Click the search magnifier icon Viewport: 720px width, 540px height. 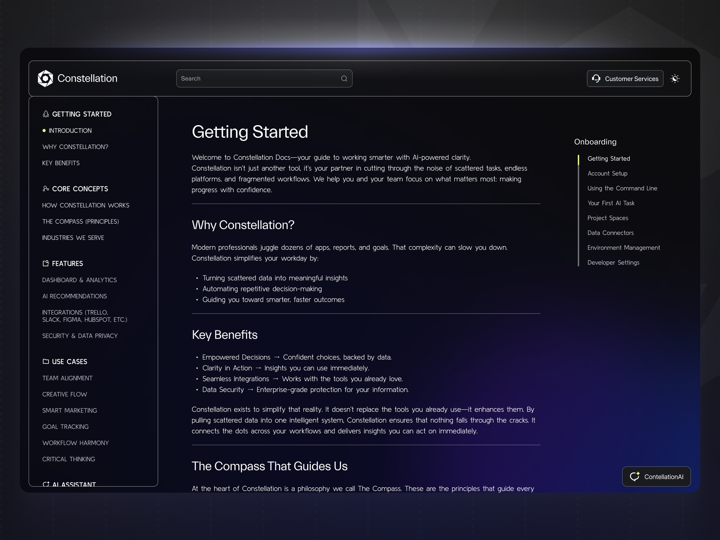tap(344, 78)
